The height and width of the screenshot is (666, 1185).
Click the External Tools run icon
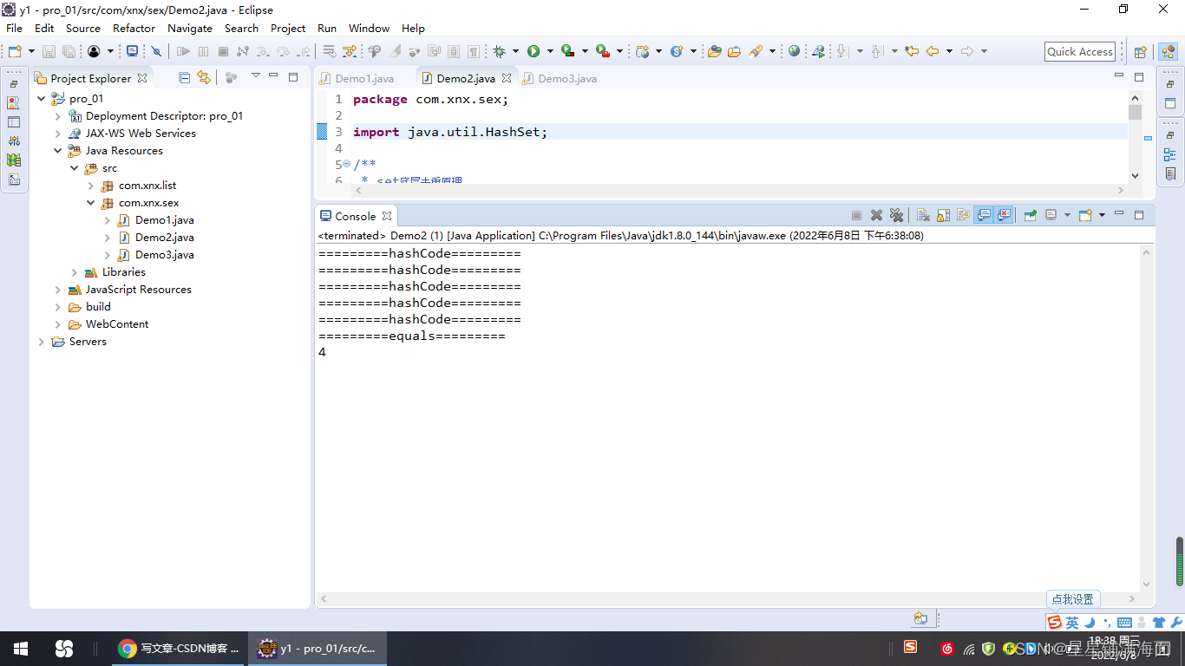(x=602, y=51)
